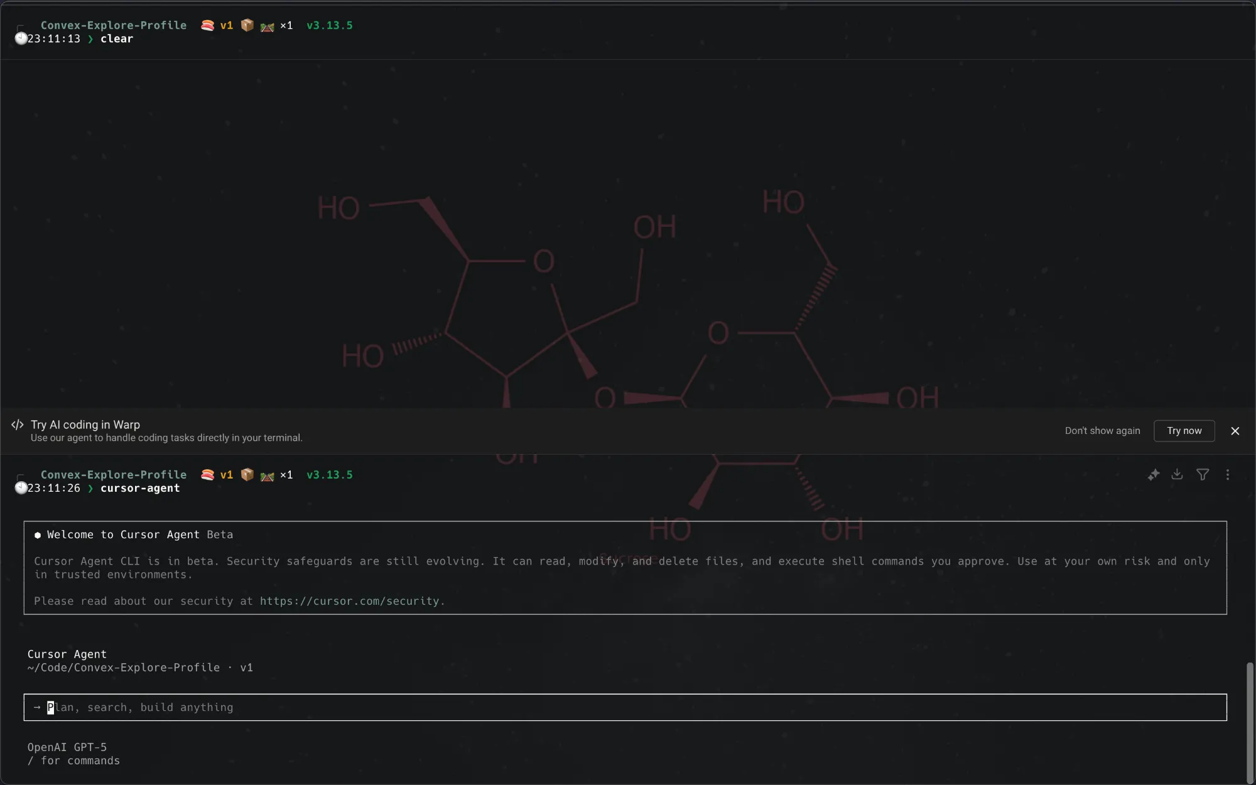Click the package box icon in lower prompt

[247, 475]
